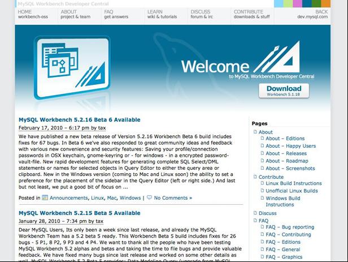Open the LEARN wiki & tutorials menu
The height and width of the screenshot is (262, 348).
[162, 14]
